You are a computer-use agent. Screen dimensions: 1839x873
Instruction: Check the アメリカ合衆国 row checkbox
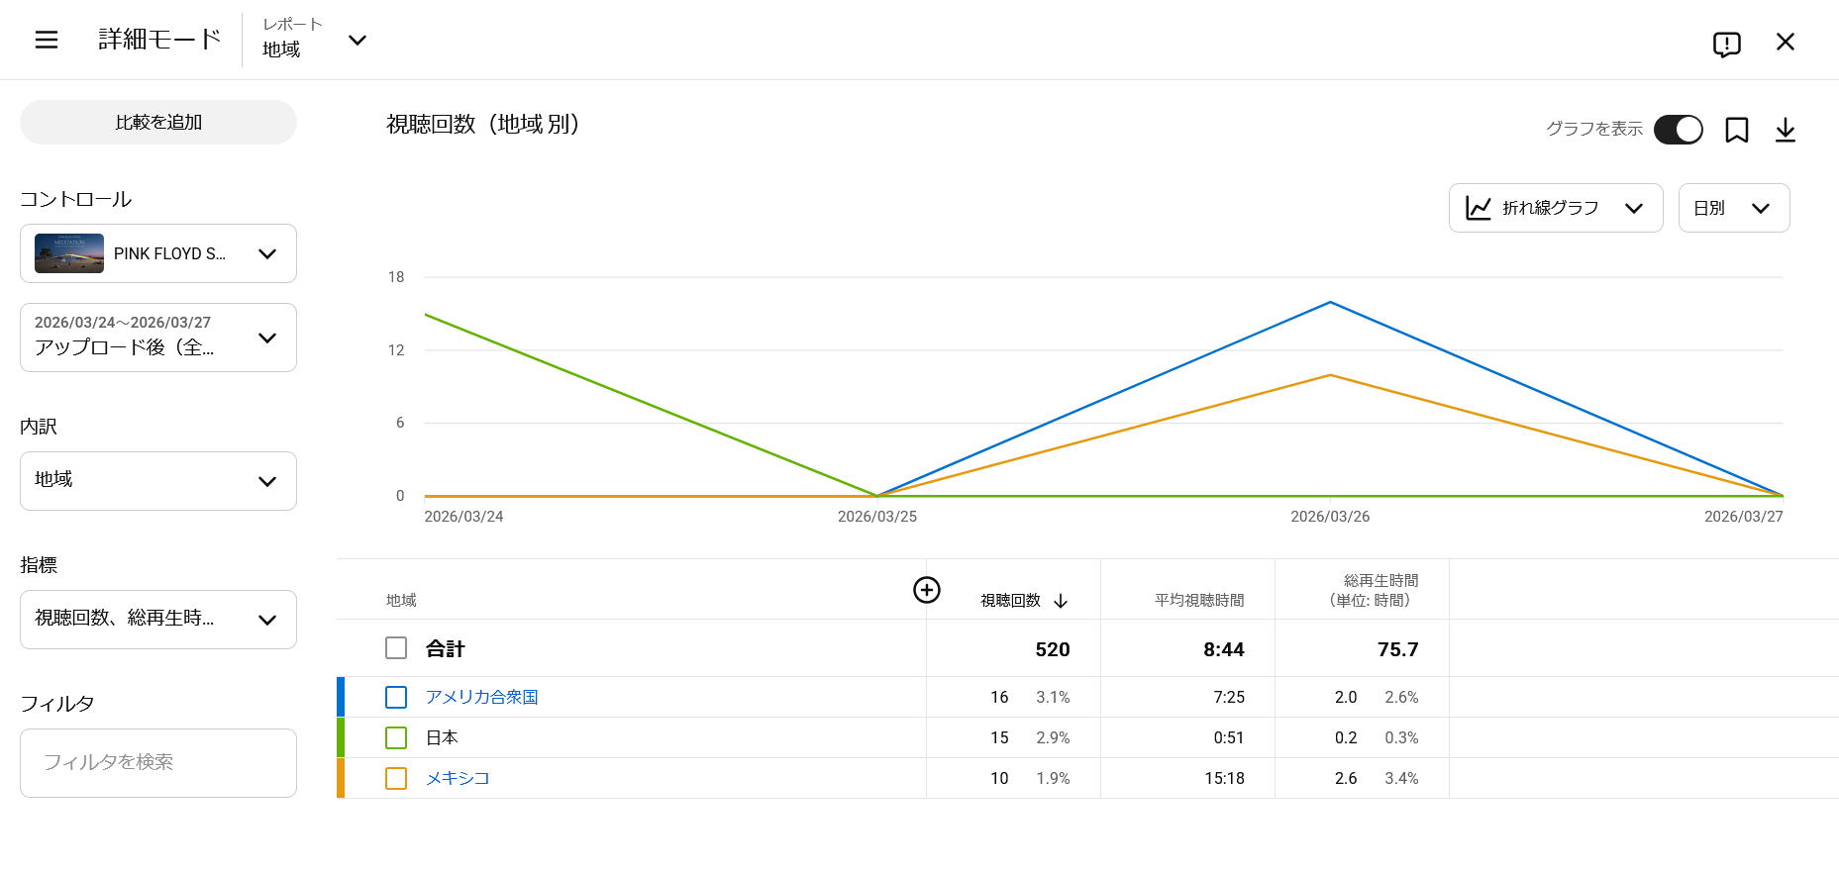tap(396, 697)
